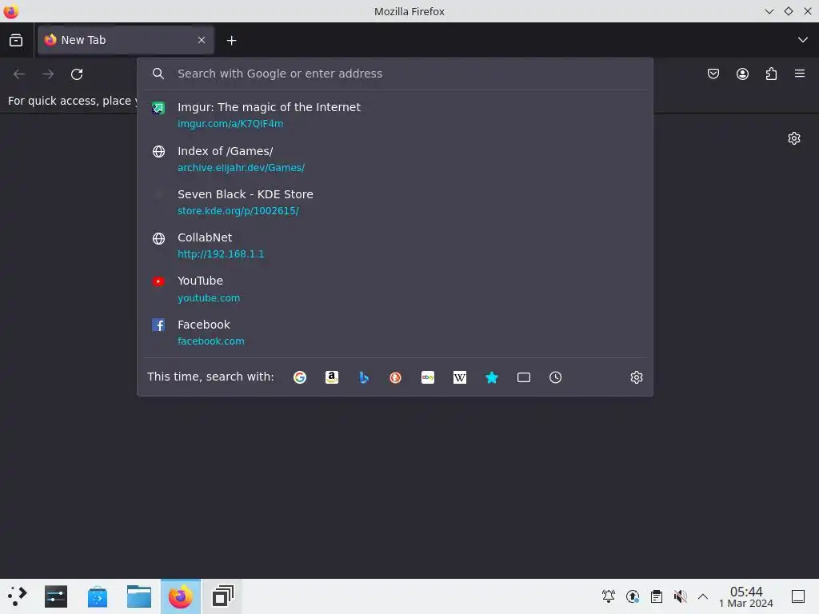This screenshot has height=614, width=819.
Task: Open System Settings from taskbar
Action: pos(56,596)
